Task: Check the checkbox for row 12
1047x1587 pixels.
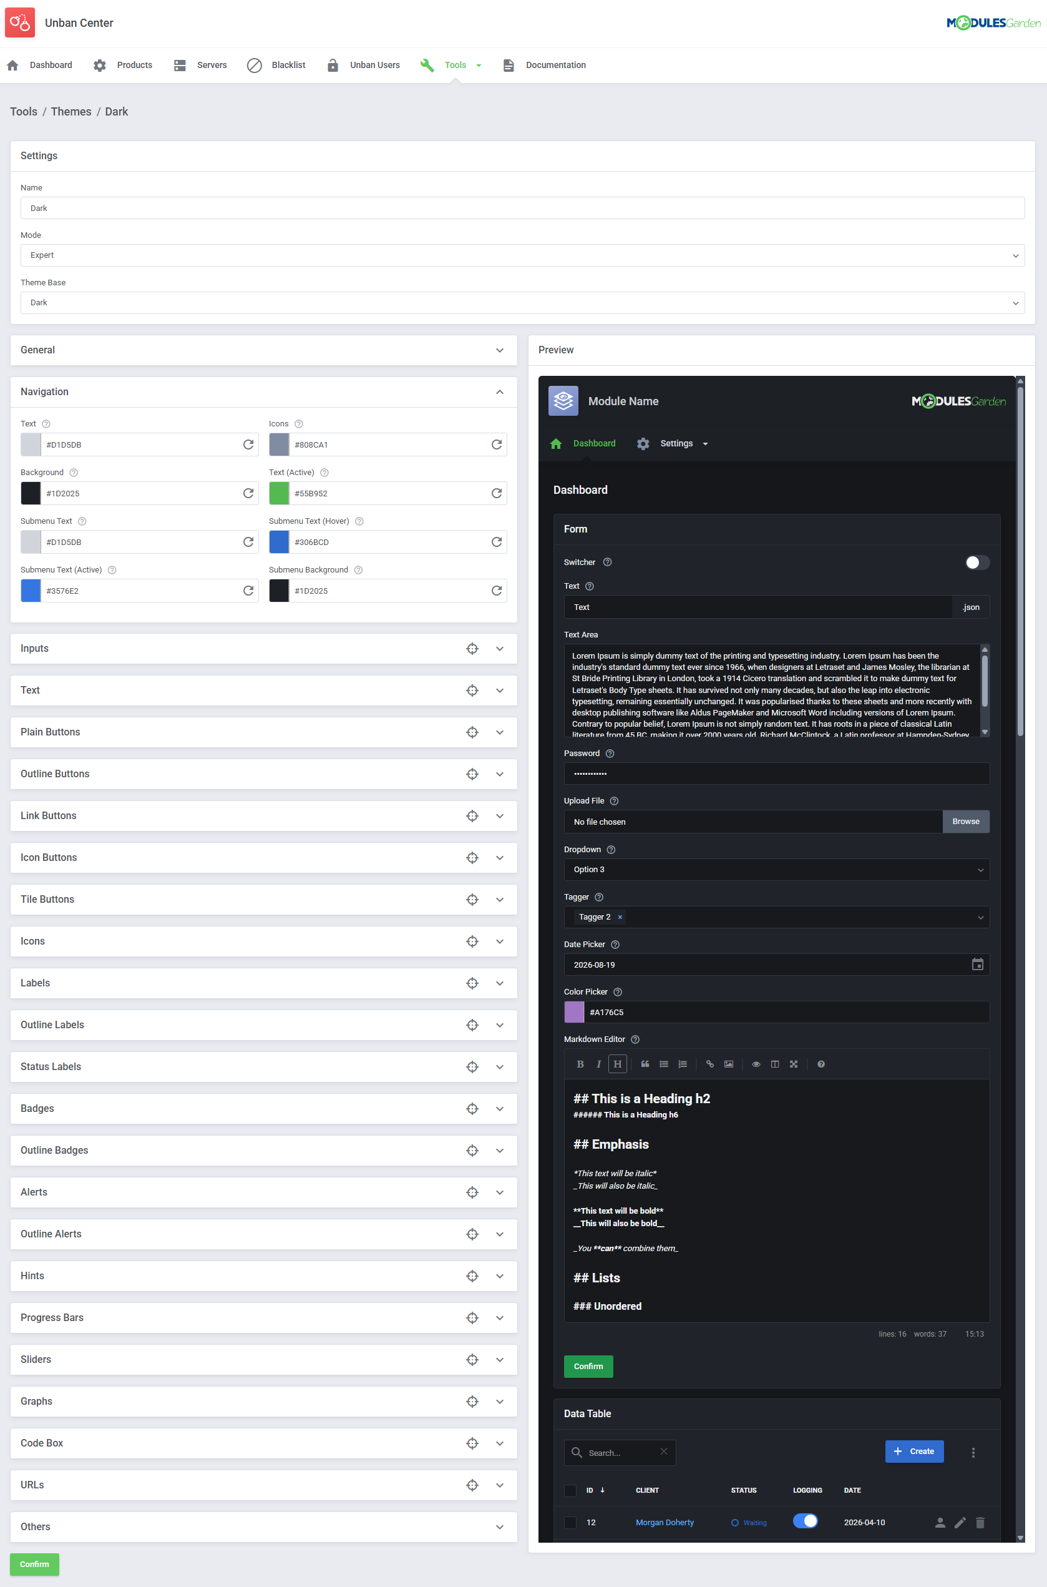Action: click(x=570, y=1522)
